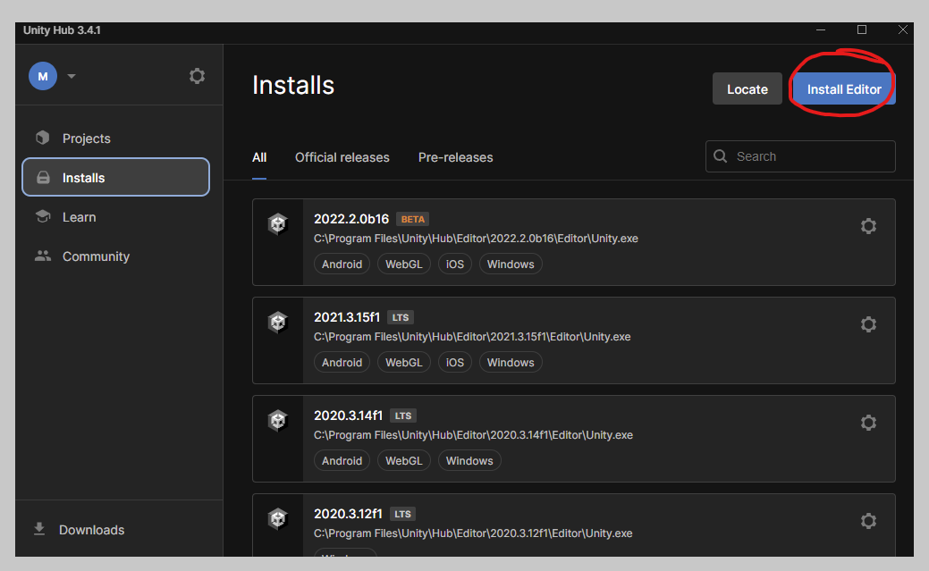The height and width of the screenshot is (571, 929).
Task: Click the Downloads arrow icon
Action: pos(39,529)
